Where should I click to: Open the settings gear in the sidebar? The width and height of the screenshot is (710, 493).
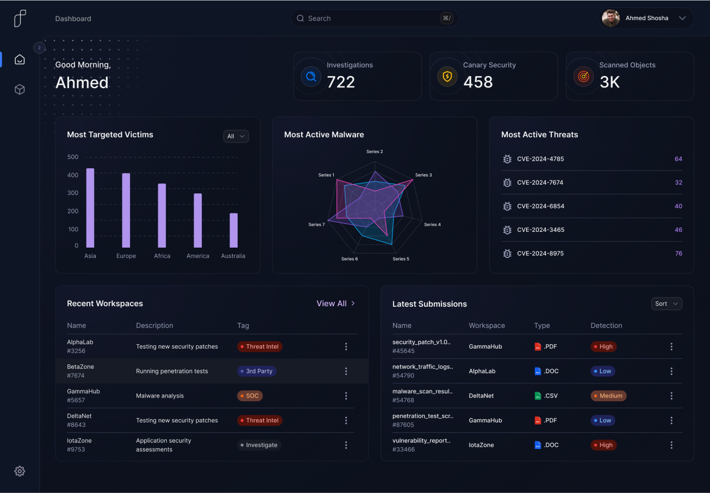tap(20, 471)
